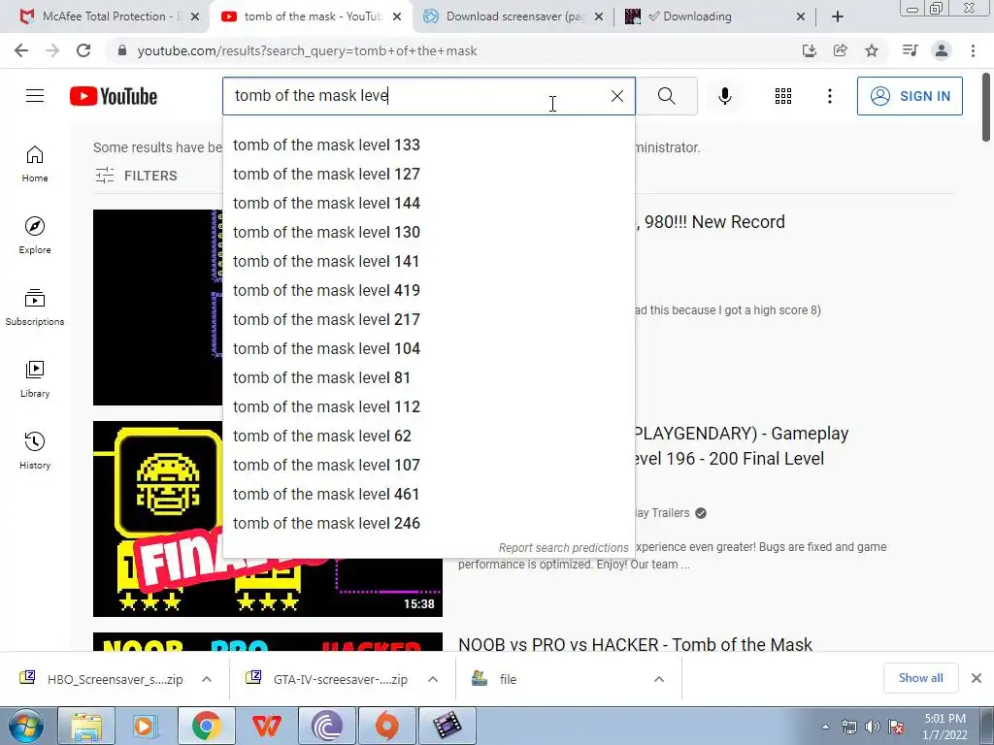994x745 pixels.
Task: Select suggestion tomb of the mask level 141
Action: 428,261
